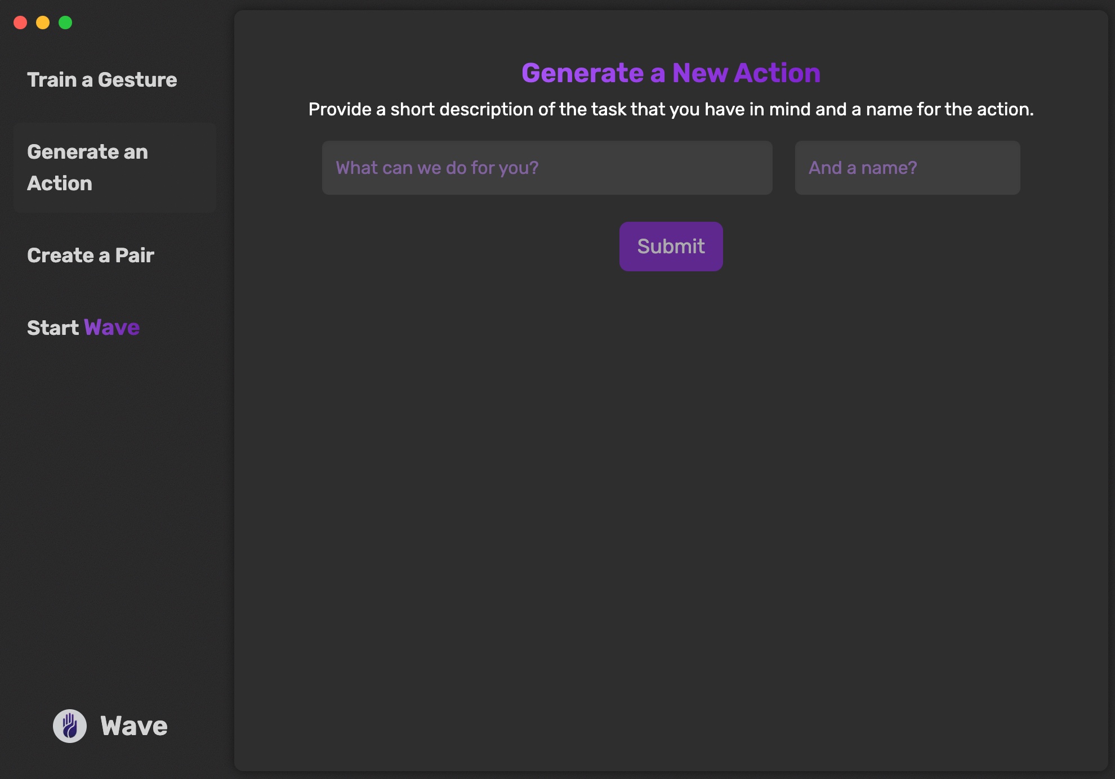The image size is (1115, 779).
Task: Click the task description placeholder text
Action: [437, 168]
